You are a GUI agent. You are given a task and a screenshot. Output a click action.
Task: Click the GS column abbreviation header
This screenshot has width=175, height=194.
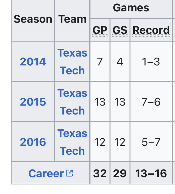pyautogui.click(x=120, y=31)
